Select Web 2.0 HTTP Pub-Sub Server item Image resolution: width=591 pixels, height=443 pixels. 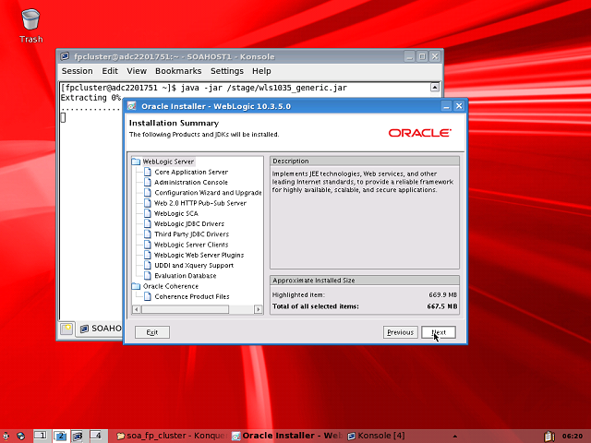200,203
